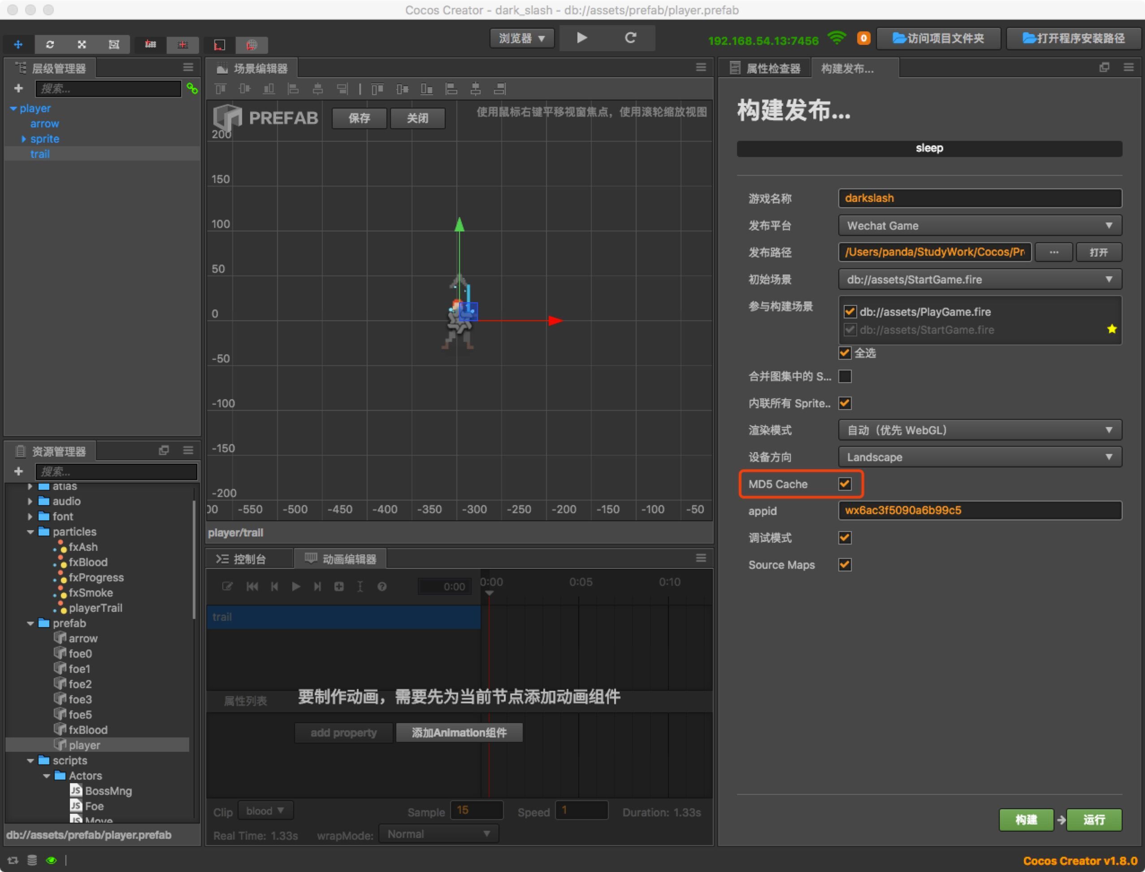Screen dimensions: 1145x872
Task: Click the green 构建 build button
Action: click(1026, 820)
